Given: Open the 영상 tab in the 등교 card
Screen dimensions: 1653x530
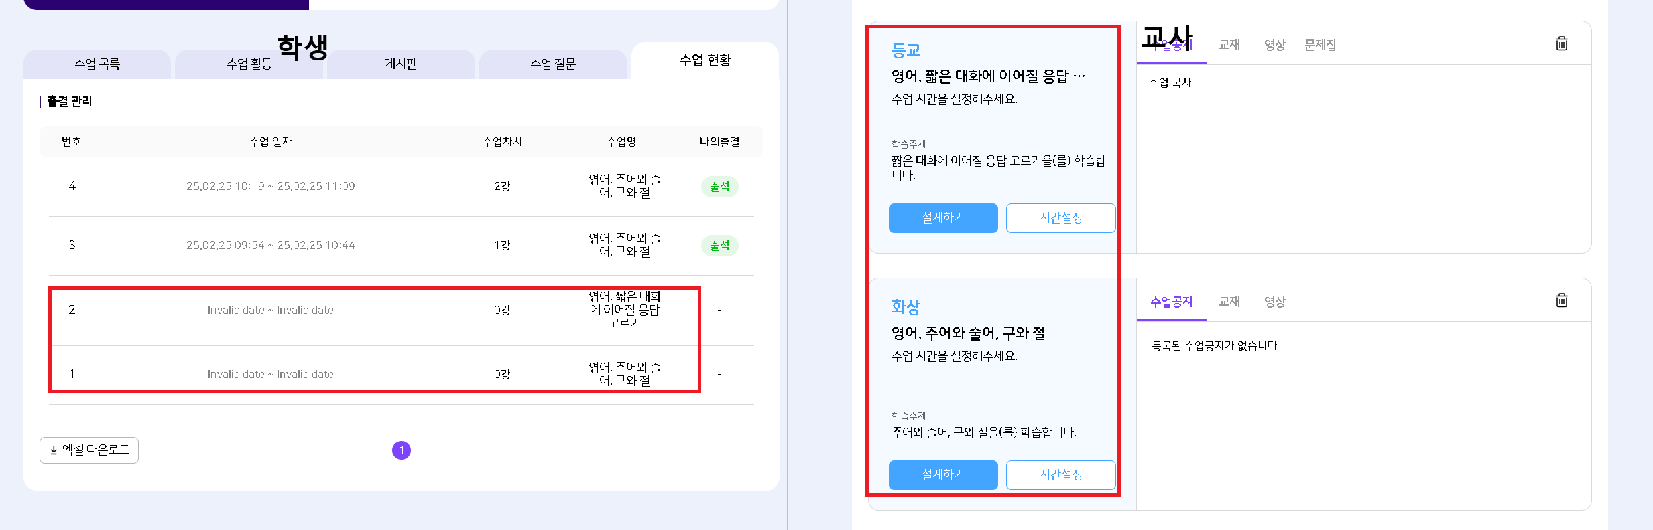Looking at the screenshot, I should coord(1274,45).
